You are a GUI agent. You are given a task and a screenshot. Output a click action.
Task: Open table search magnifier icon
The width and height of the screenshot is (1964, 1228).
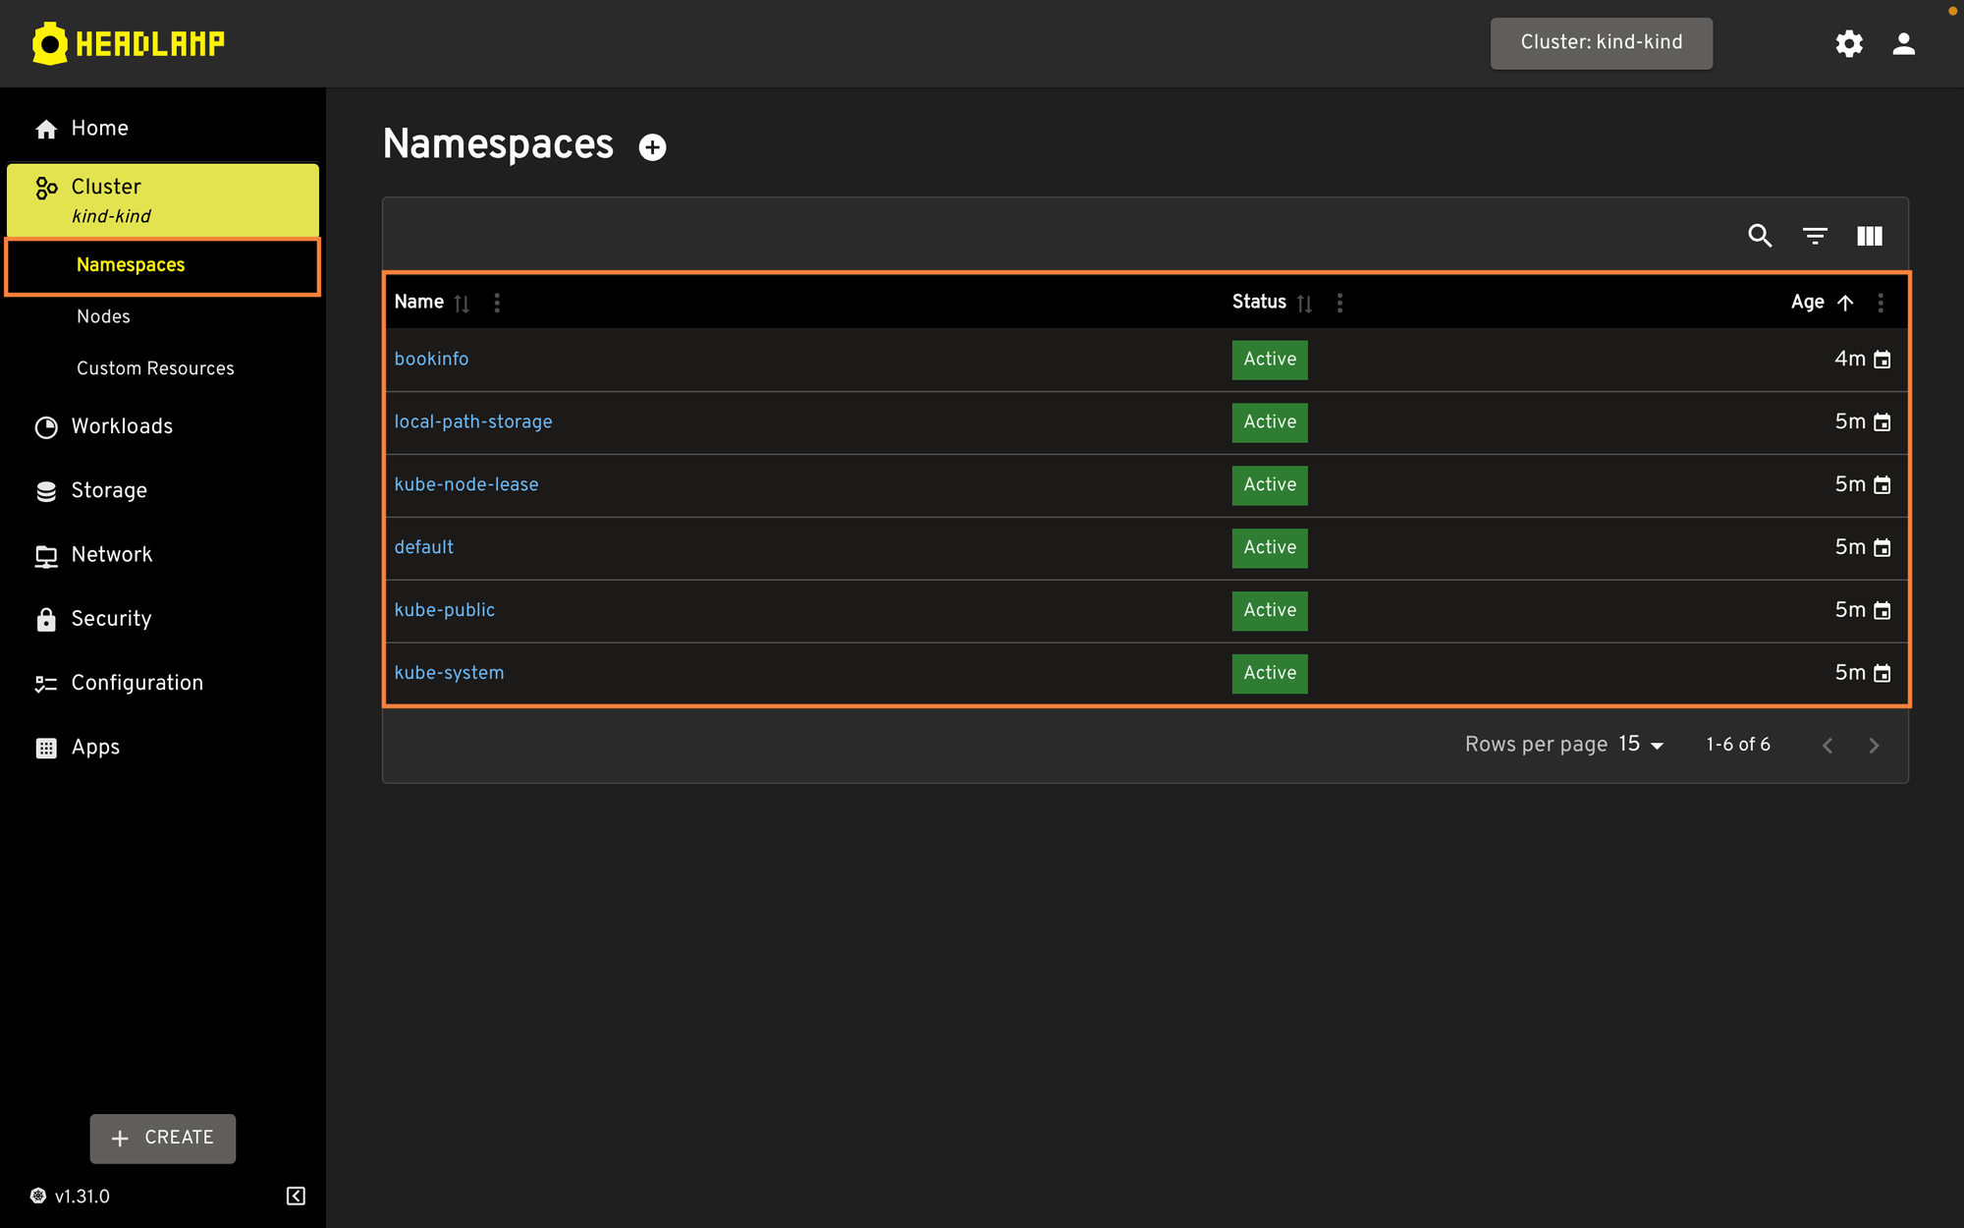pyautogui.click(x=1760, y=236)
